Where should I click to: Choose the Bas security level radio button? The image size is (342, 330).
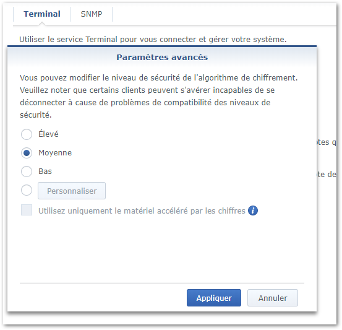[27, 172]
